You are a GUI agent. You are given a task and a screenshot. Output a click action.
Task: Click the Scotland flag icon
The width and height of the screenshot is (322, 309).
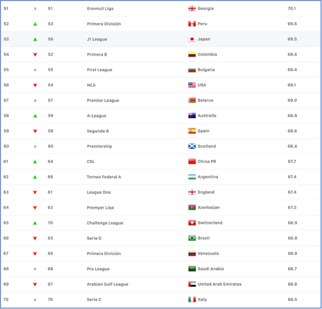click(x=192, y=146)
